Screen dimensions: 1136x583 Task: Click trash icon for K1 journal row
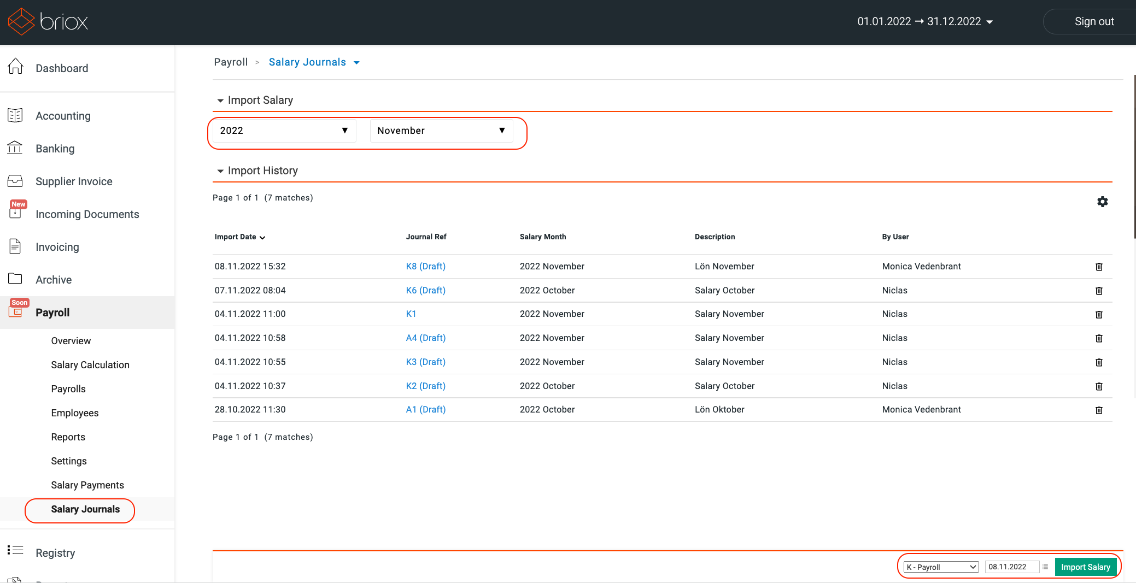pos(1099,314)
